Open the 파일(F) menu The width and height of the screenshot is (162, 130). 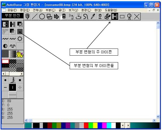[12, 10]
